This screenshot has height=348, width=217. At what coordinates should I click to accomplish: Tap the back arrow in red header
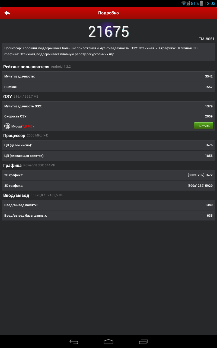tap(7, 13)
